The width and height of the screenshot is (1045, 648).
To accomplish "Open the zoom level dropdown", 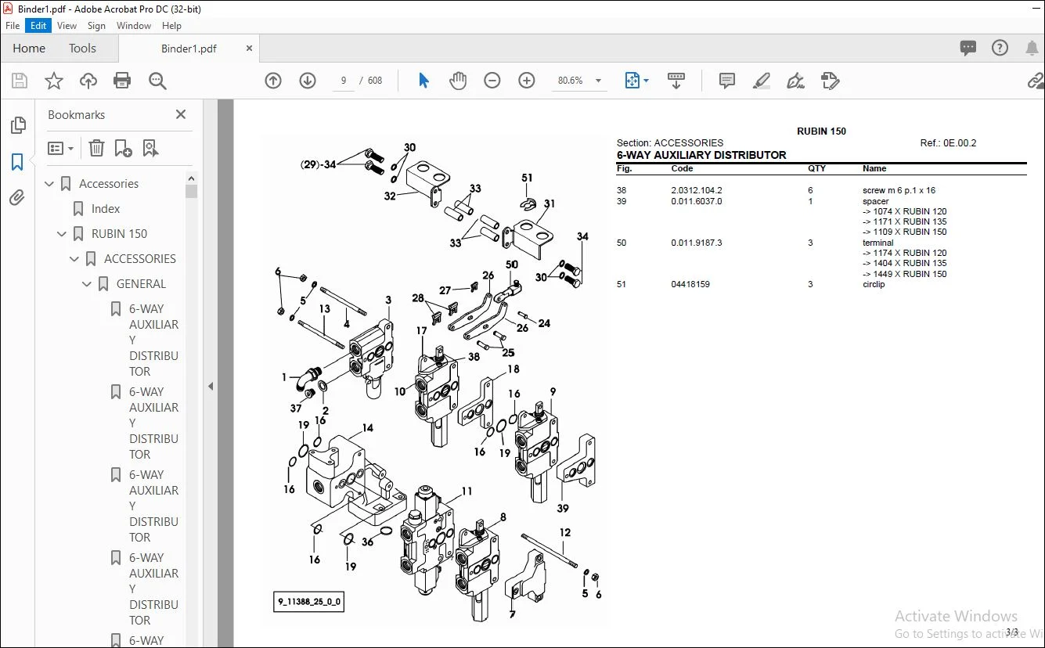I will pos(599,81).
